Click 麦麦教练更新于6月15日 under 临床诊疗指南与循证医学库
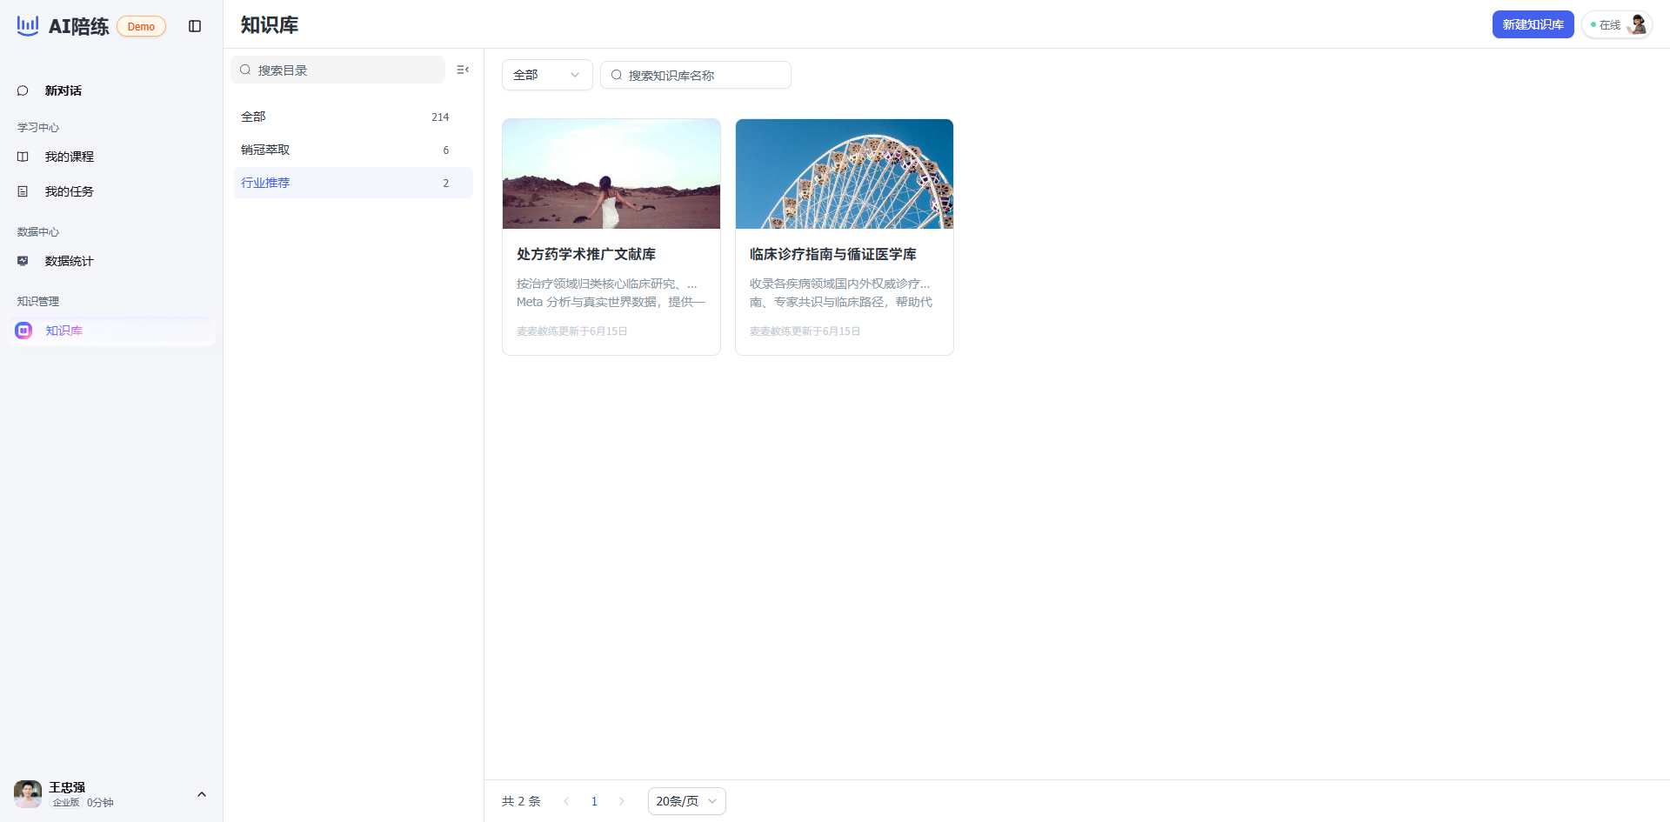Viewport: 1670px width, 822px height. coord(805,331)
